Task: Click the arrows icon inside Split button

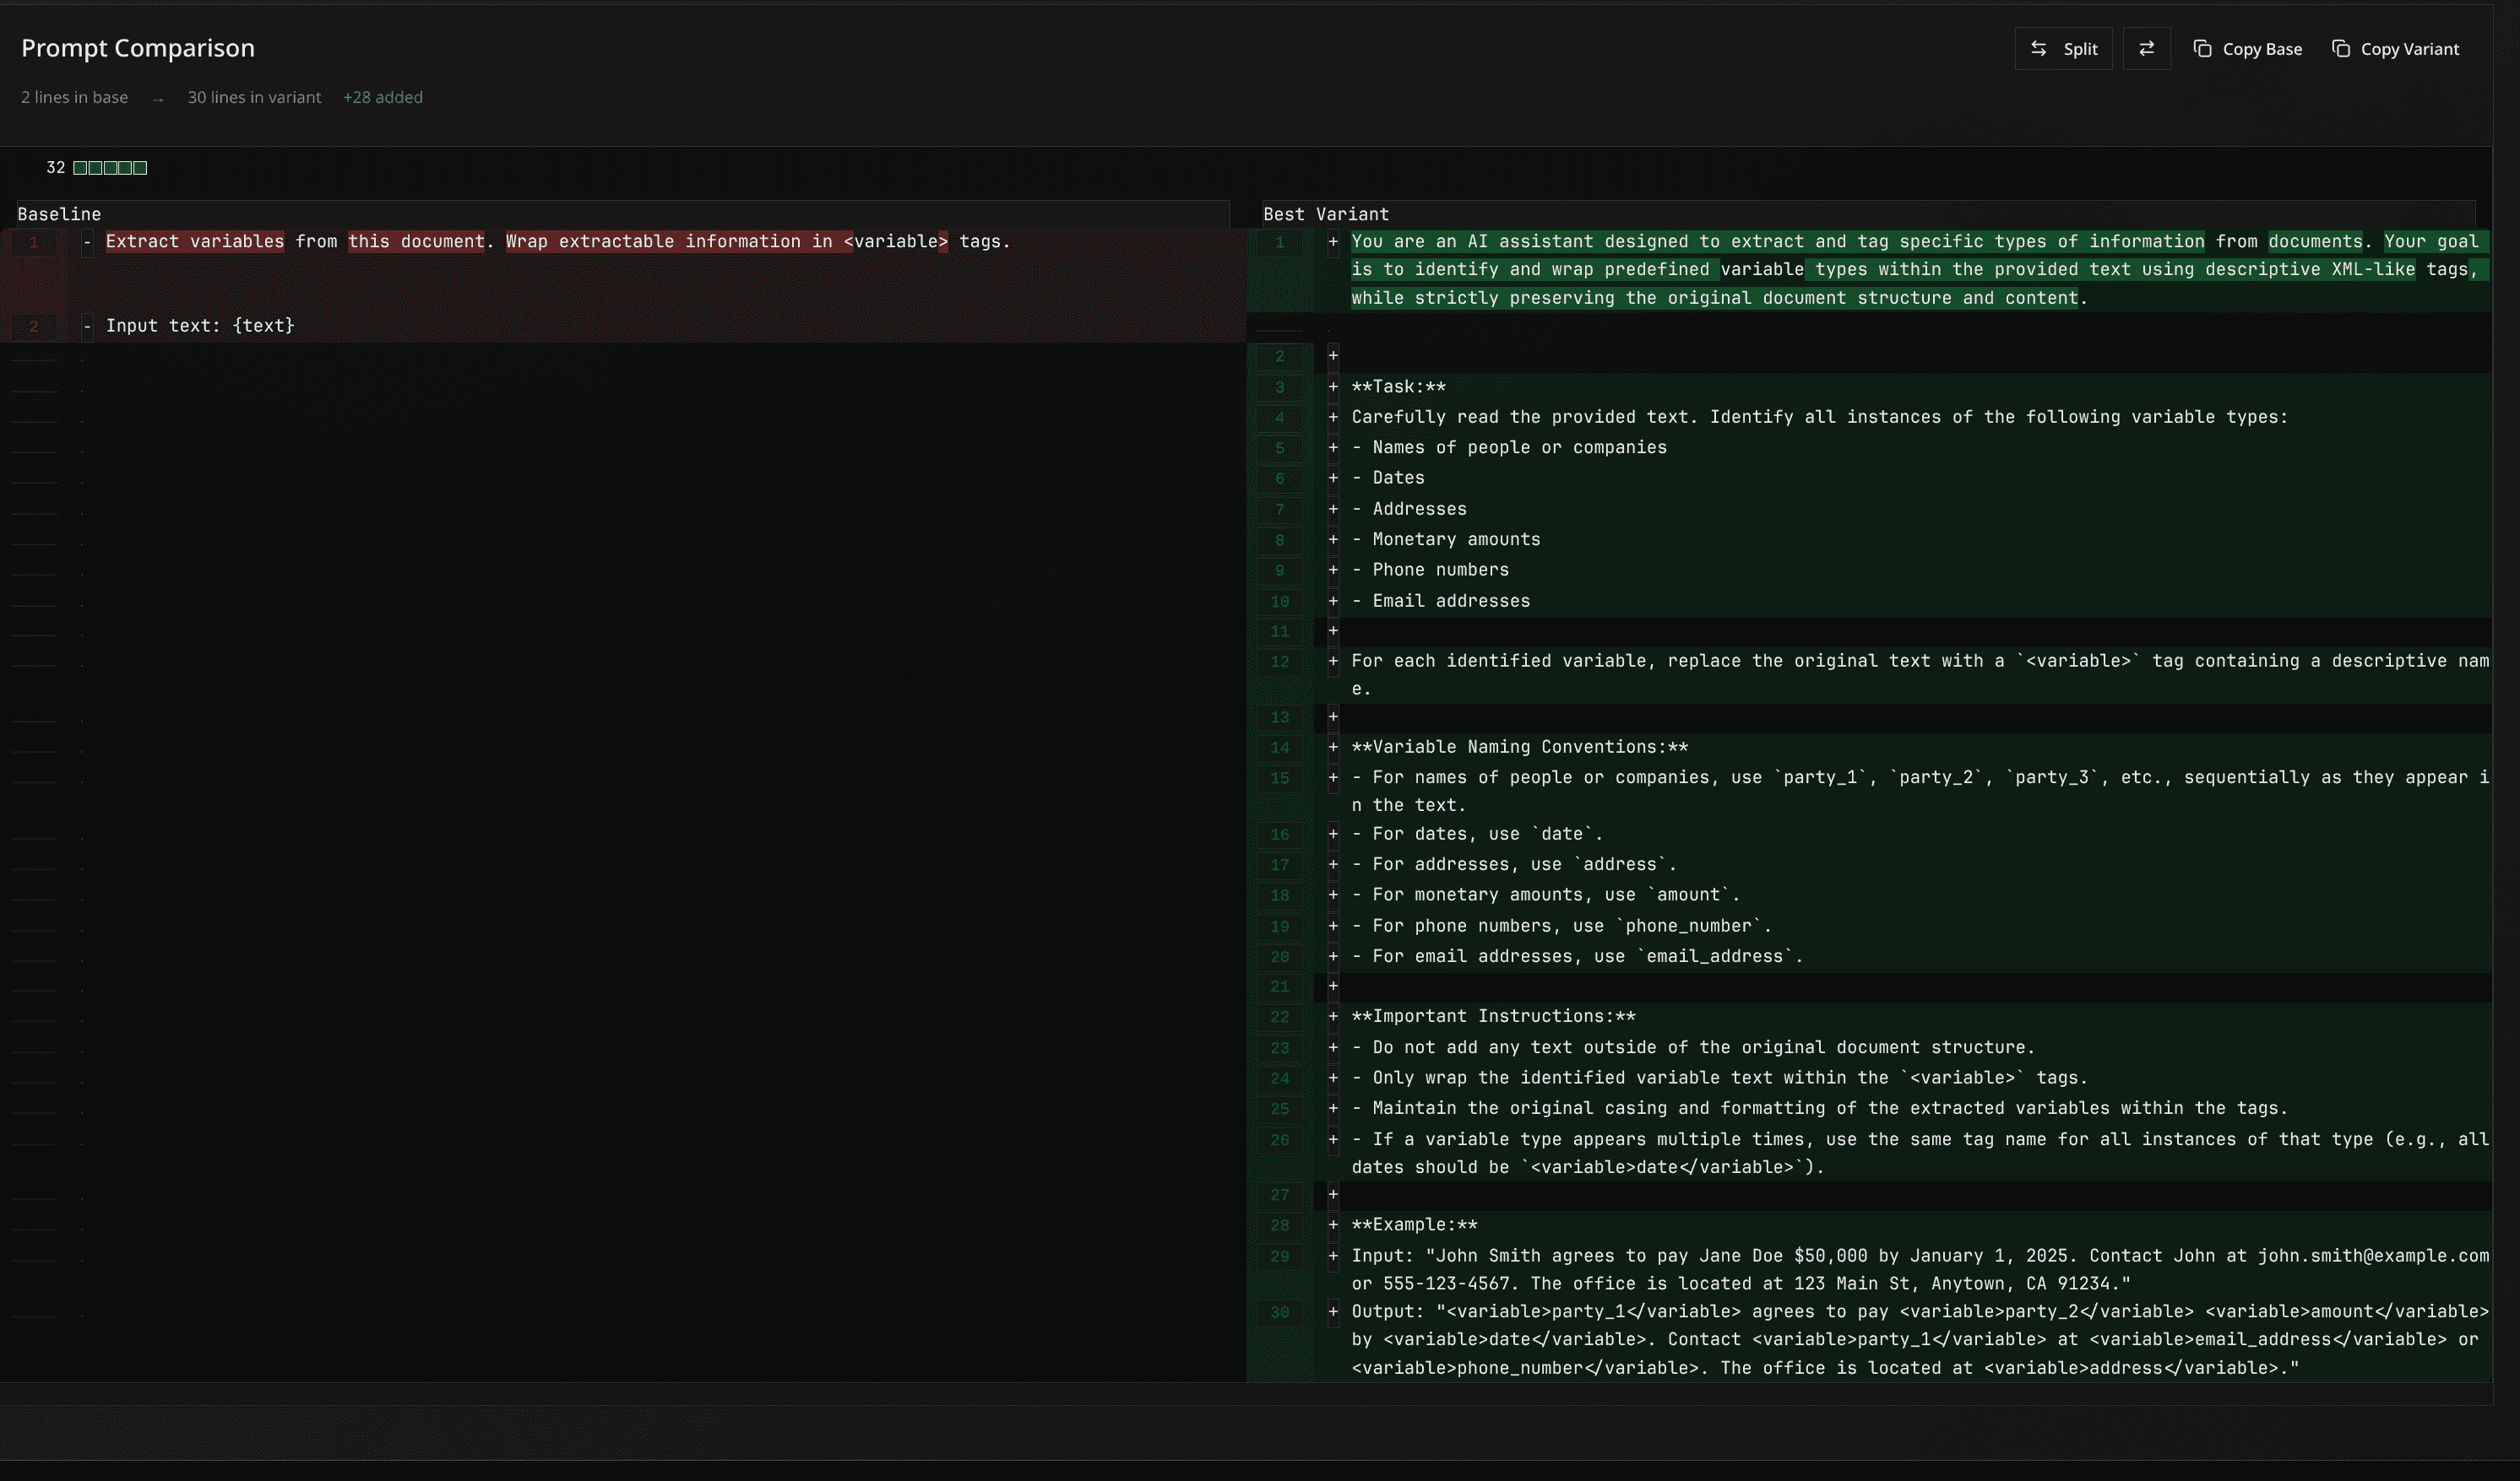Action: (x=2038, y=49)
